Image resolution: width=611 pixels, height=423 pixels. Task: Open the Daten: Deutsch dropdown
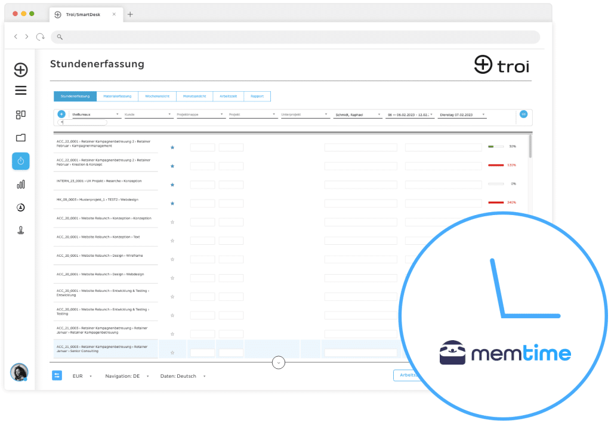183,376
